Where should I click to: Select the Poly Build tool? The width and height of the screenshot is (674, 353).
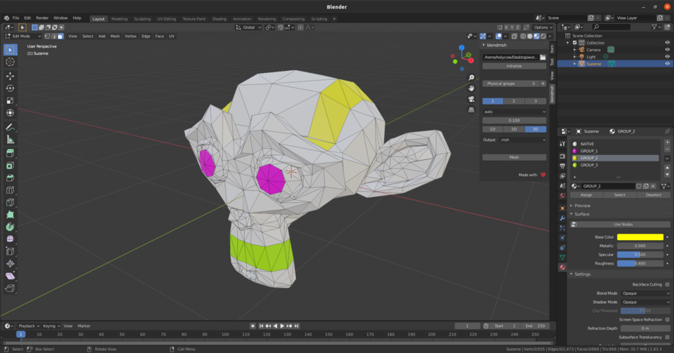(x=11, y=215)
